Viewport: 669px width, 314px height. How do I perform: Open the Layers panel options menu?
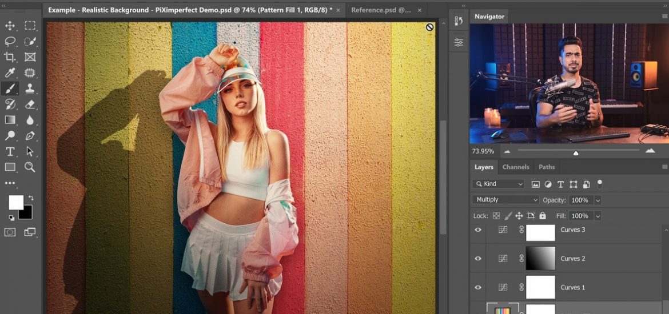[x=664, y=167]
